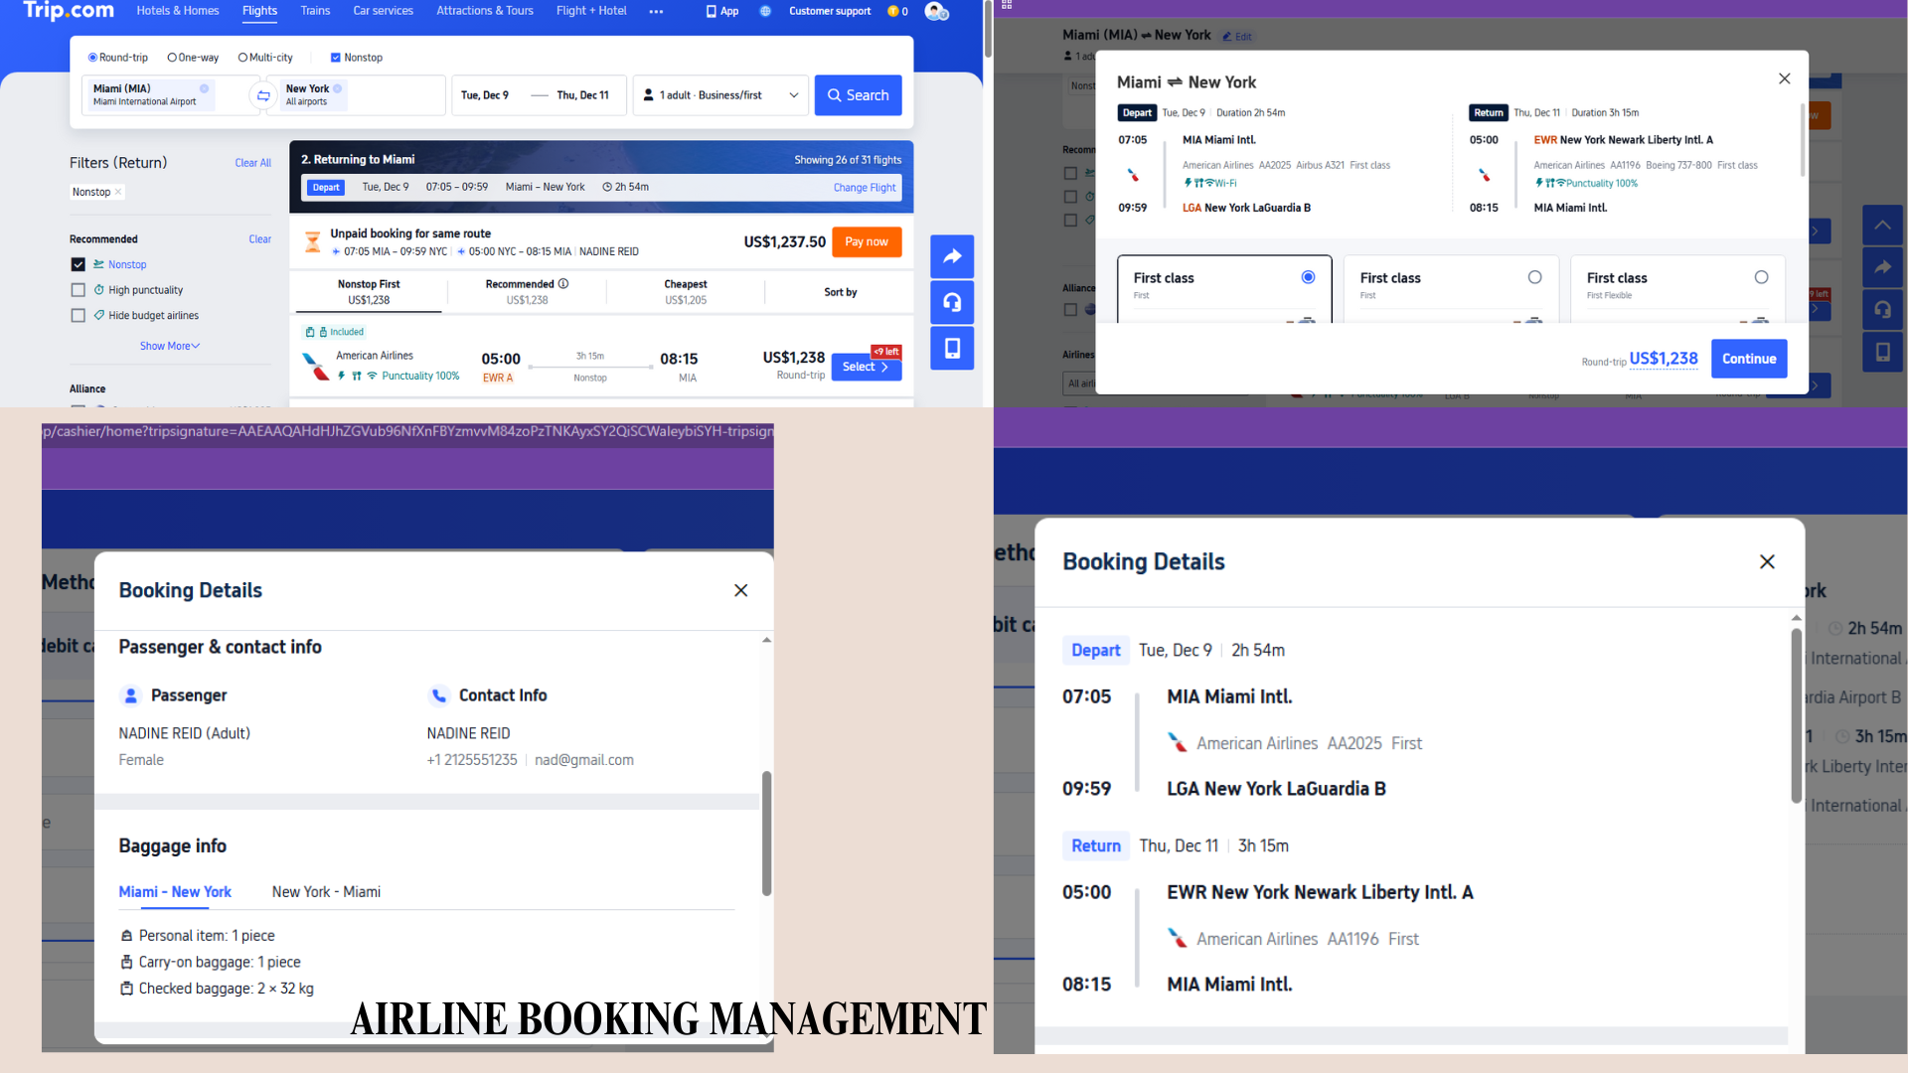Uncheck the Nonstop recommended filter checkbox

pyautogui.click(x=79, y=264)
